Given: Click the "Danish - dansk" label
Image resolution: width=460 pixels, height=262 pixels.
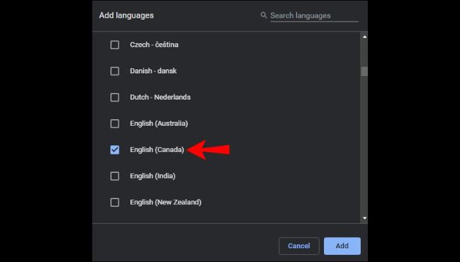Looking at the screenshot, I should [x=153, y=71].
